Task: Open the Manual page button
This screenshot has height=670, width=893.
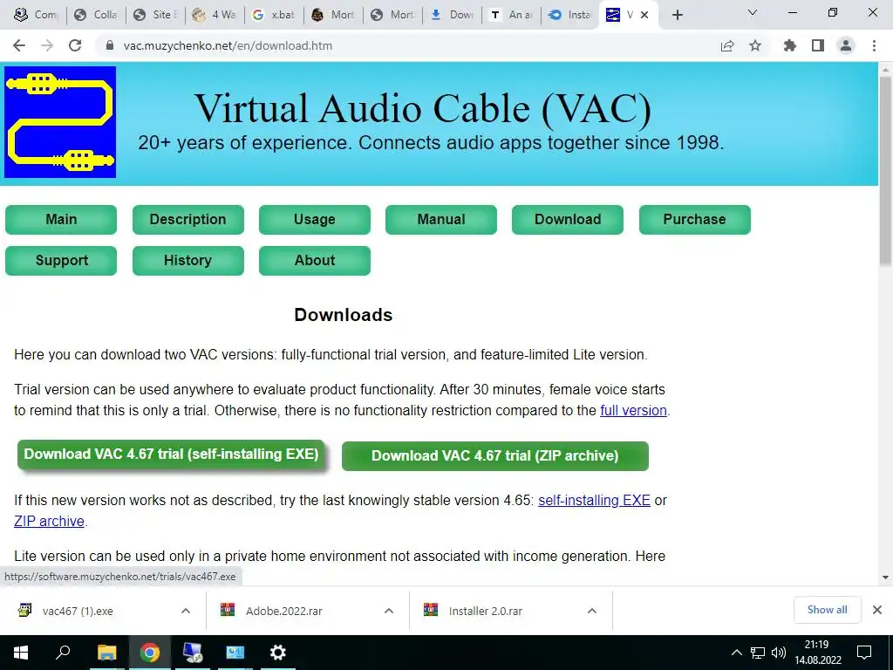Action: 440,219
